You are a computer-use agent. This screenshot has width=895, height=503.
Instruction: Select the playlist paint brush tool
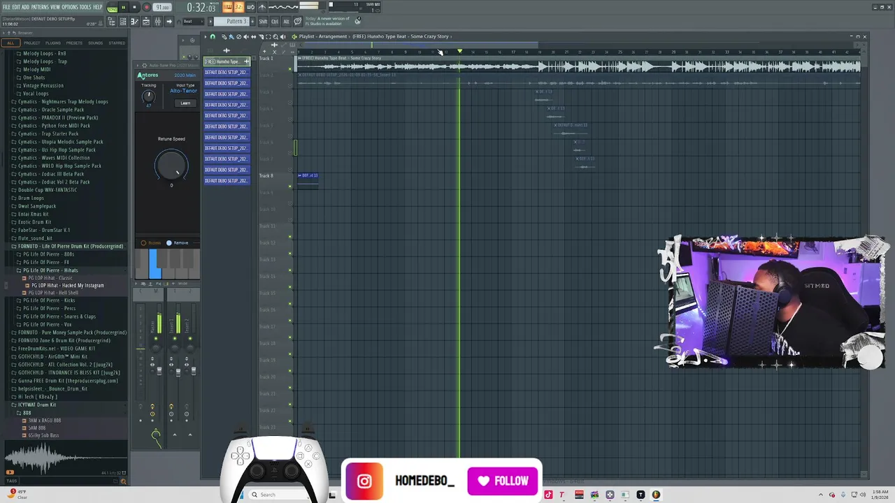[231, 36]
